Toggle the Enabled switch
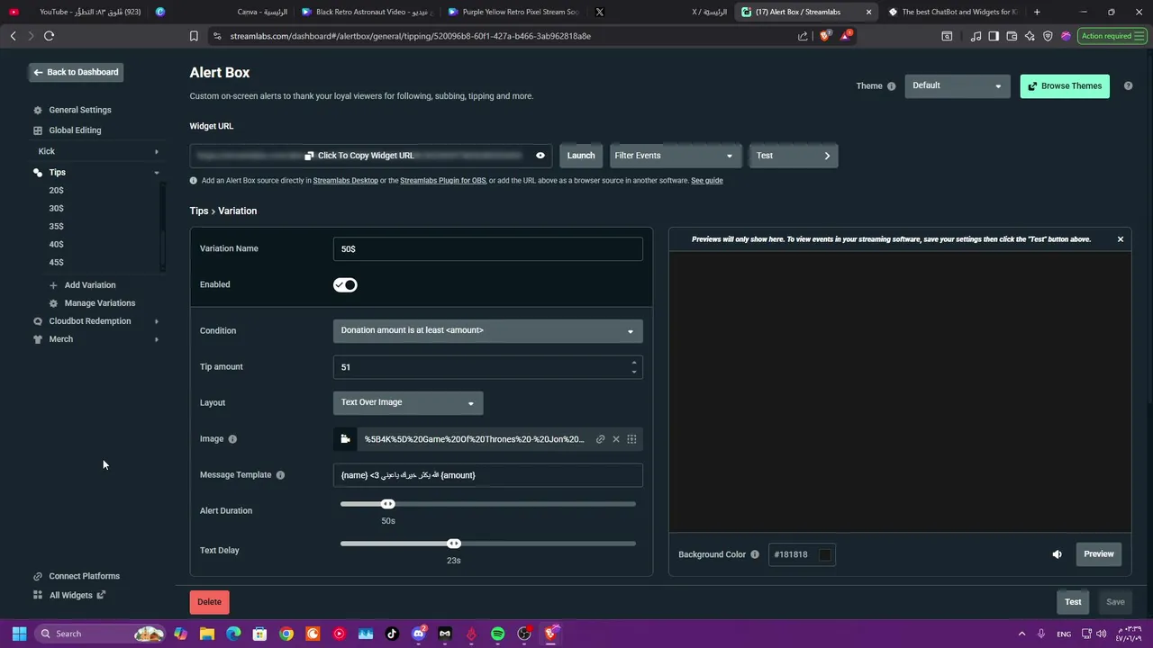1153x648 pixels. [x=345, y=285]
